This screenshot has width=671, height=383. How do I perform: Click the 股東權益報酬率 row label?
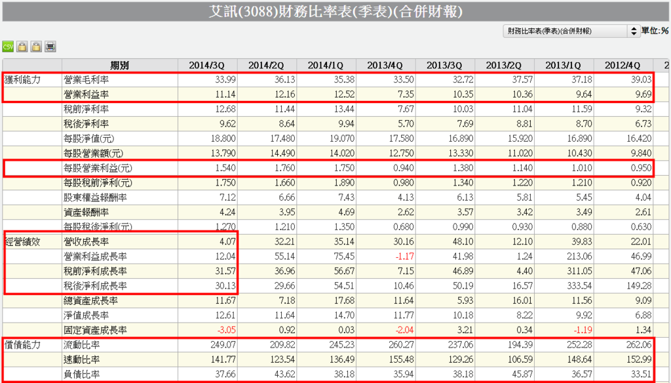tap(95, 197)
